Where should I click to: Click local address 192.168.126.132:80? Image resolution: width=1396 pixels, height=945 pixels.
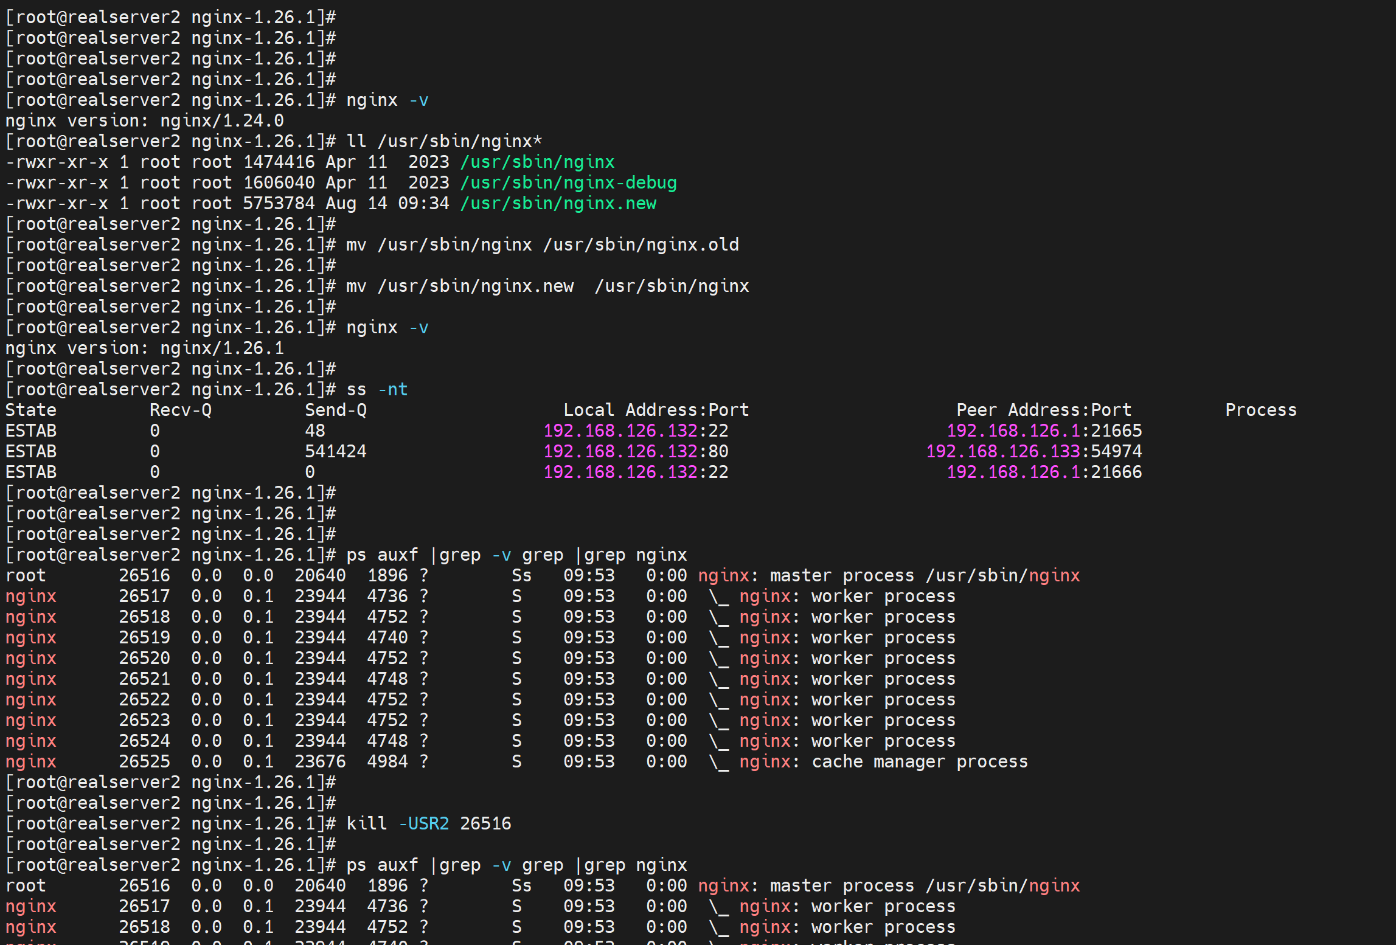pos(636,451)
